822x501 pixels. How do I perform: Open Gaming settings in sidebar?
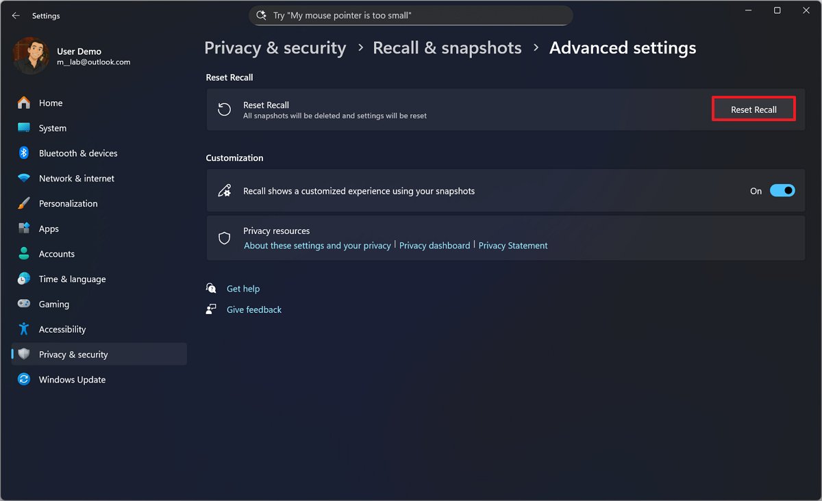pos(53,304)
